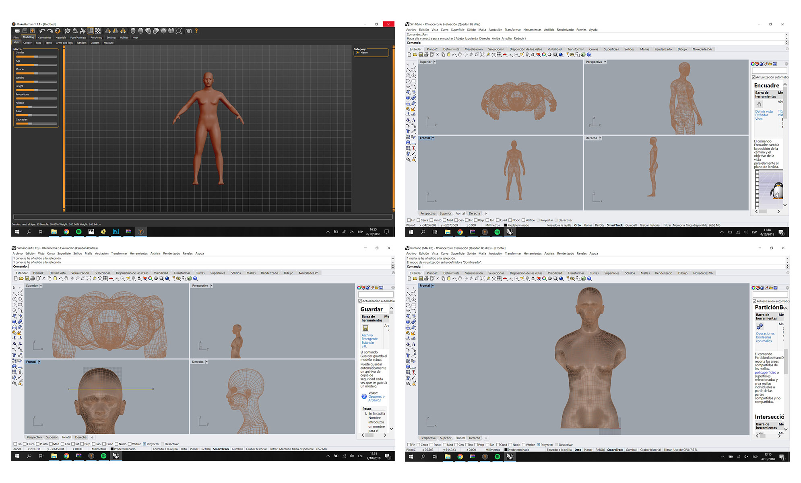Screen dimensions: 801x483
Task: Click the MakeHuman redo arrow icon
Action: pyautogui.click(x=50, y=31)
